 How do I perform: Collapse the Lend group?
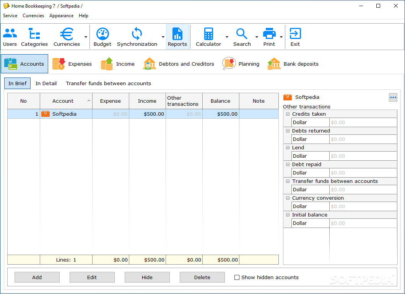click(288, 147)
